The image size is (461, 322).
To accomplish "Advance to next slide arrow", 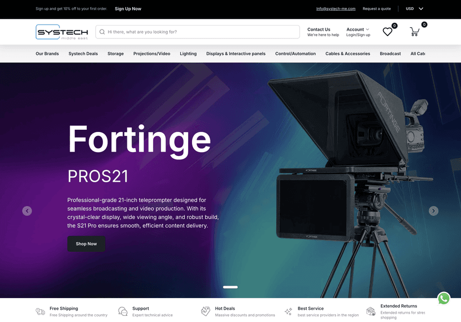I will point(433,211).
